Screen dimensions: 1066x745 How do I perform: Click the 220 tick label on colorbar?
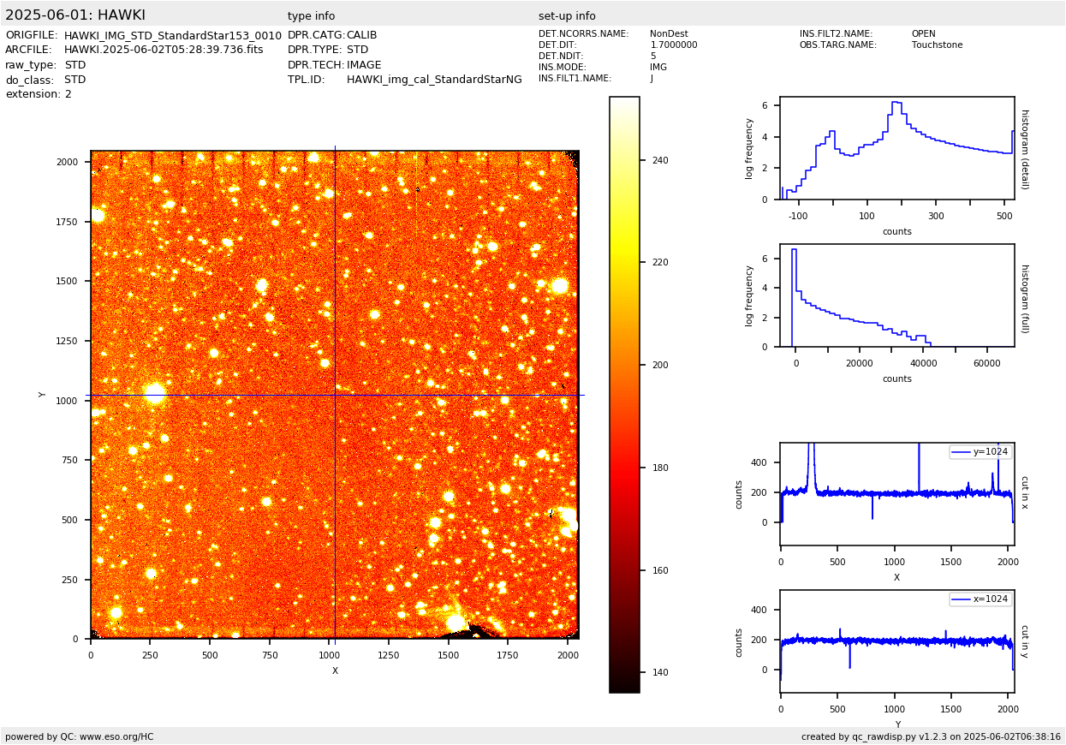[658, 263]
